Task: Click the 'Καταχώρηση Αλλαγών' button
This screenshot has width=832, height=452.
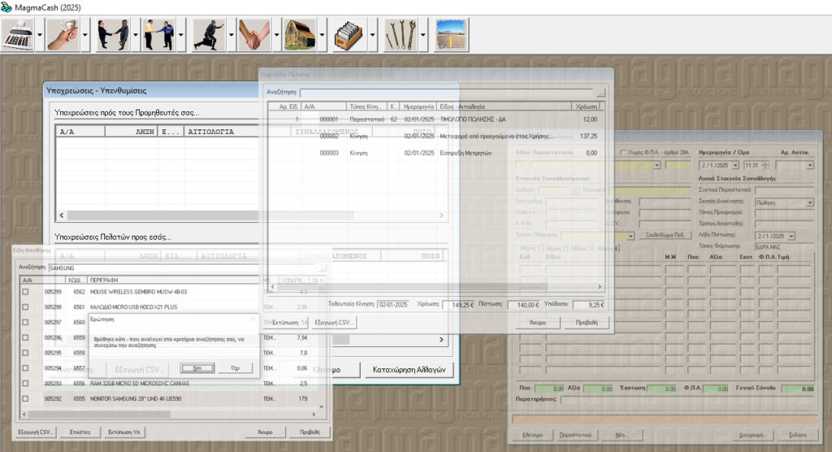Action: point(409,368)
